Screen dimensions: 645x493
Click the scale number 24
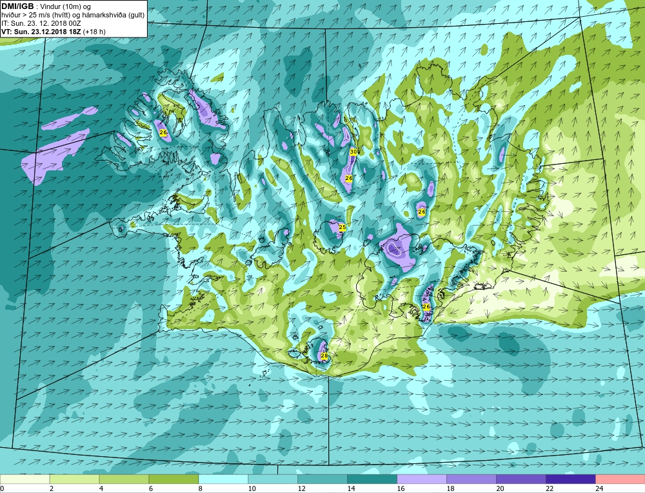click(x=599, y=488)
